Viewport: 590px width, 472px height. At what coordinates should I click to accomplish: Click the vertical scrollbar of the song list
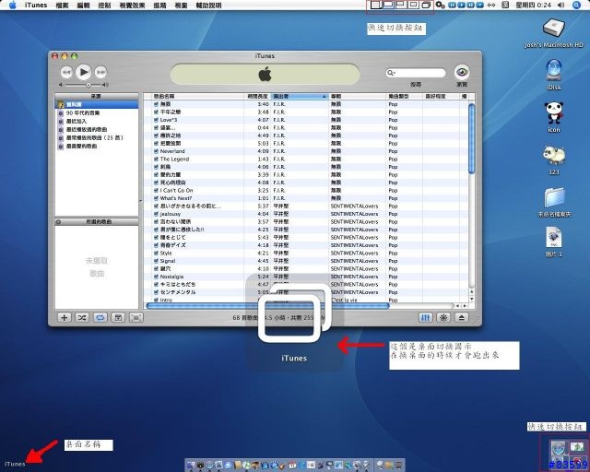click(x=471, y=138)
